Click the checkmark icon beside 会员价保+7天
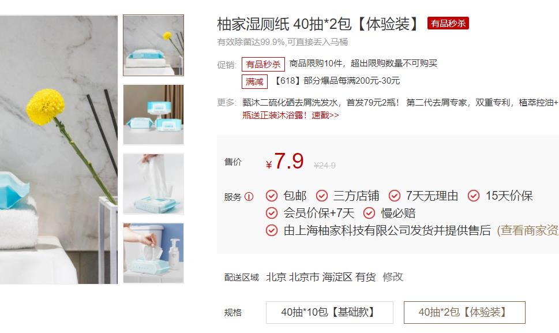This screenshot has width=559, height=333. pos(272,213)
